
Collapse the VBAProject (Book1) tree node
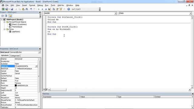[2, 19]
